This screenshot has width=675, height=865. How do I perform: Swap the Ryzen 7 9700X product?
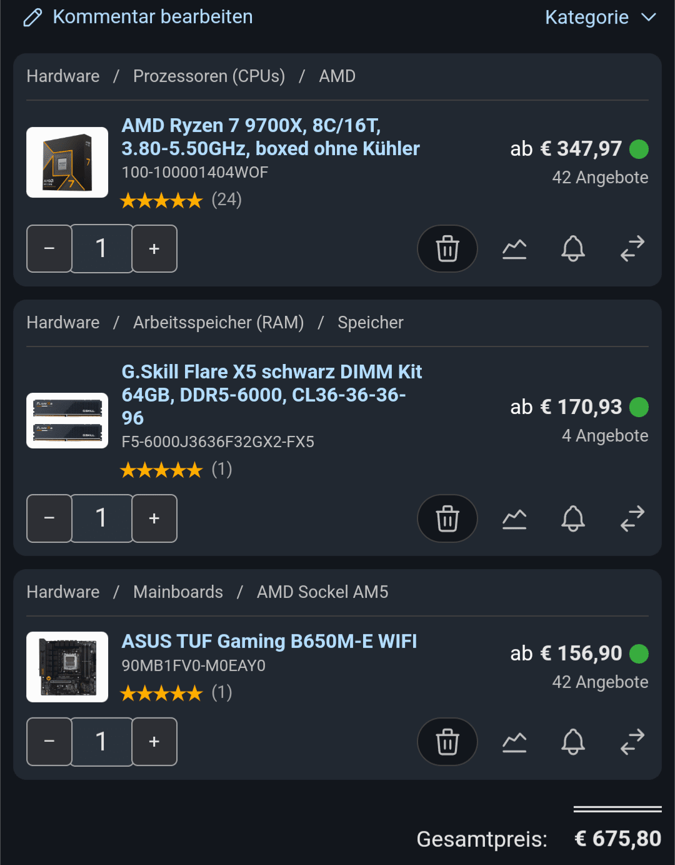coord(632,249)
